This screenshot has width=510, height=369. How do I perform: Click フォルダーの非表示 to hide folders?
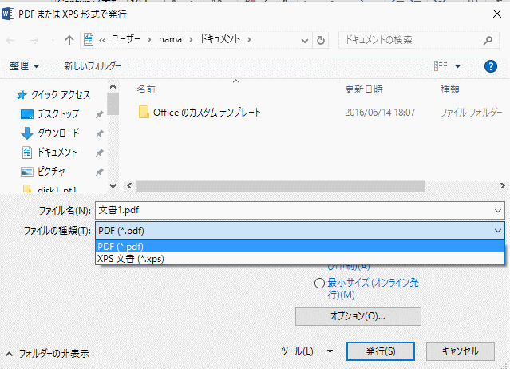tap(47, 354)
